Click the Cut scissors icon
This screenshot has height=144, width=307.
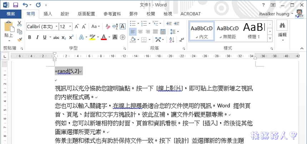(20, 24)
